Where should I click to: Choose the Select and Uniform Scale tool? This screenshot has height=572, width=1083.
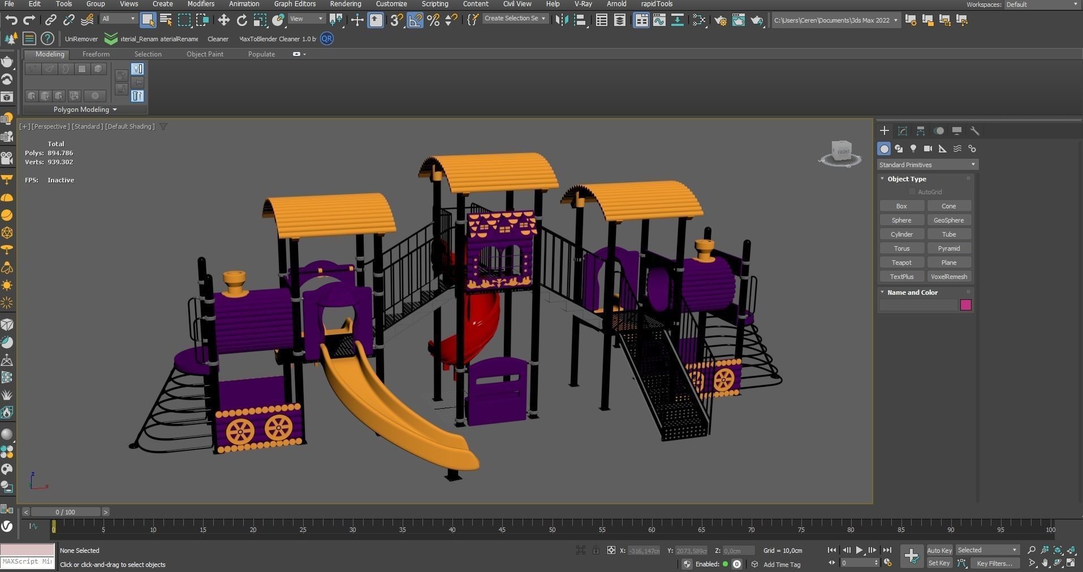[260, 20]
